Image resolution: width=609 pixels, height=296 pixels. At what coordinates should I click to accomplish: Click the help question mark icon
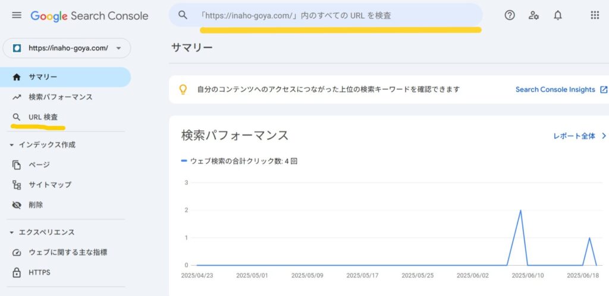510,15
